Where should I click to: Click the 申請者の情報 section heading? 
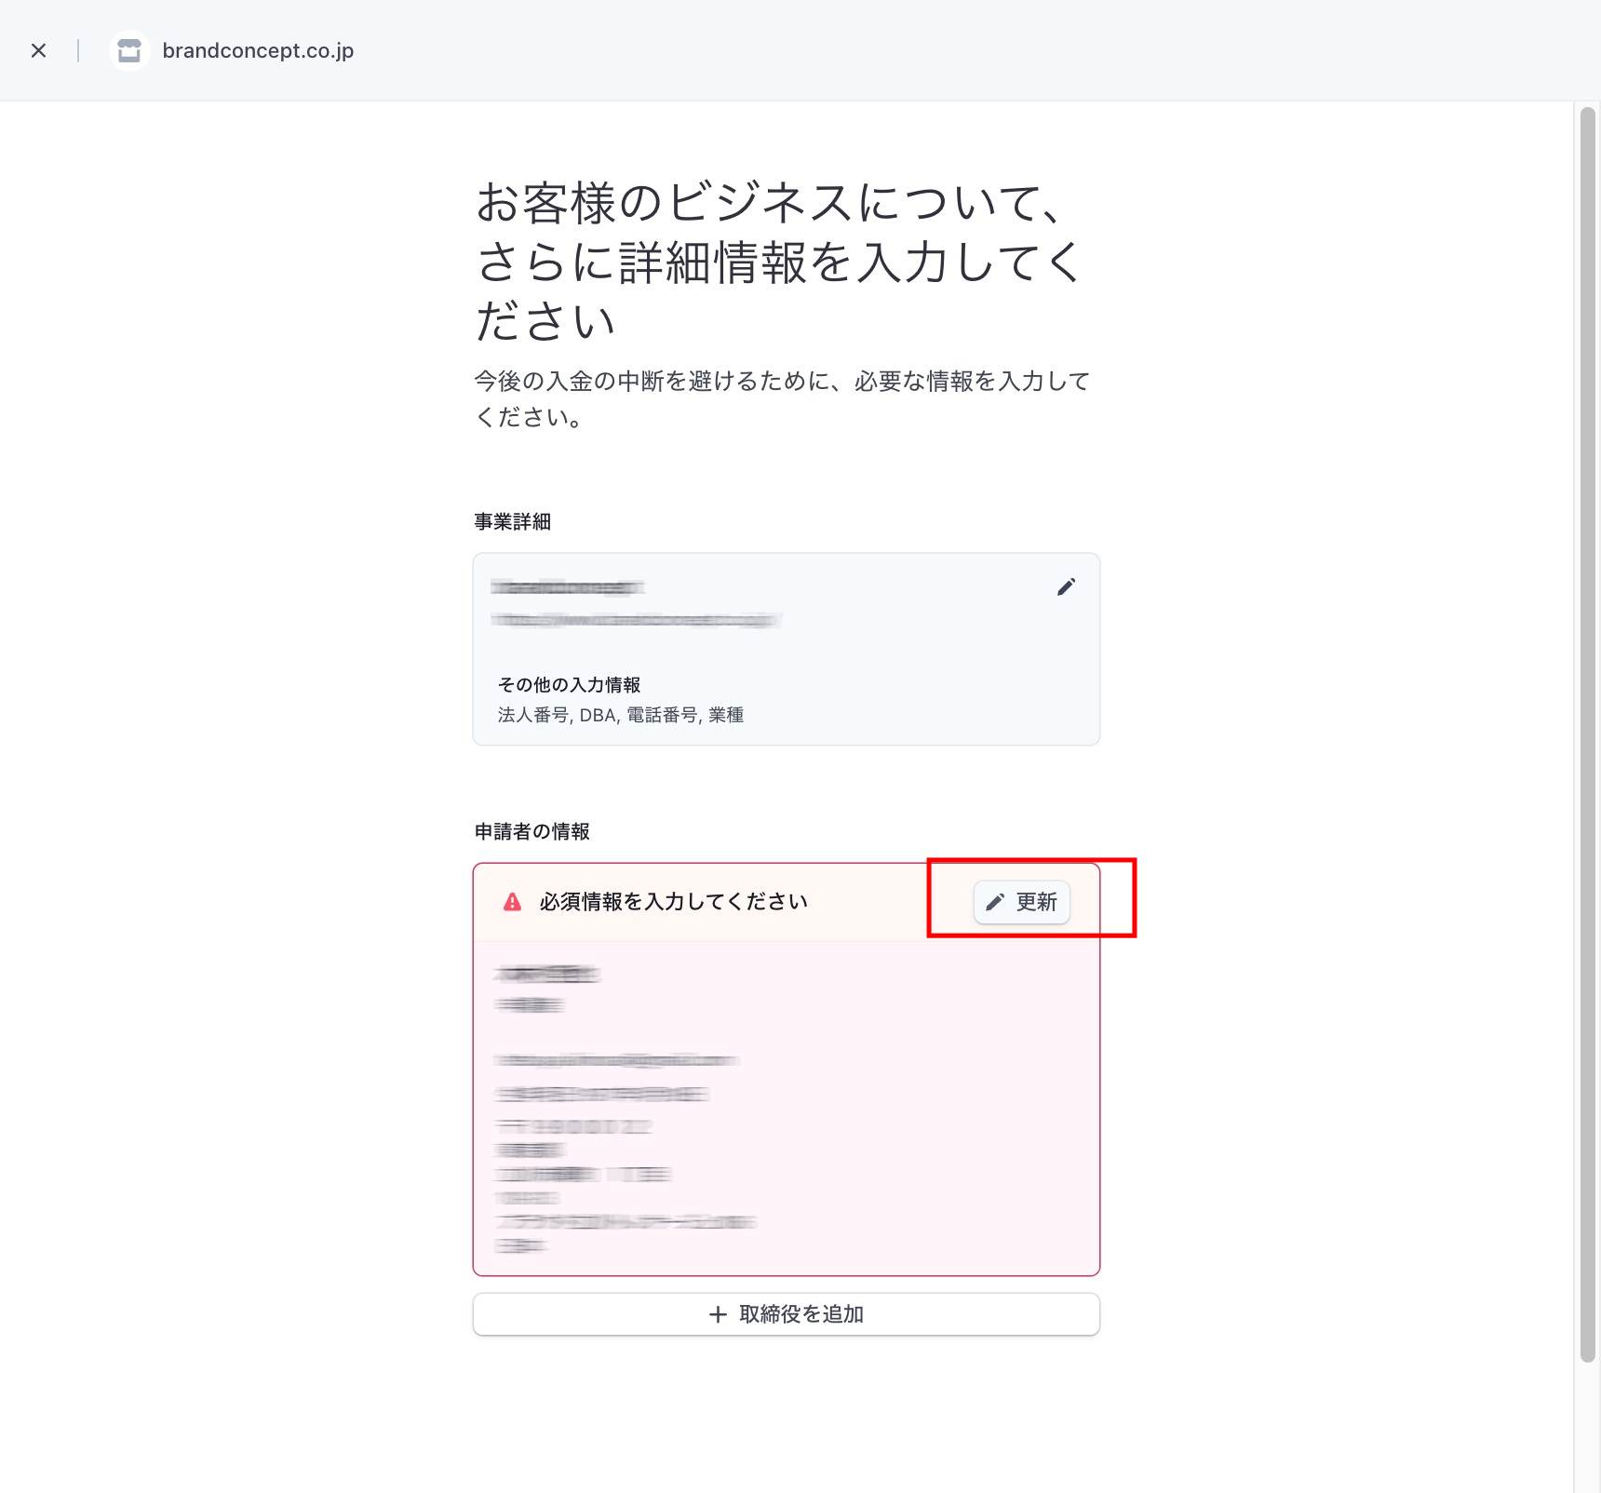(531, 832)
